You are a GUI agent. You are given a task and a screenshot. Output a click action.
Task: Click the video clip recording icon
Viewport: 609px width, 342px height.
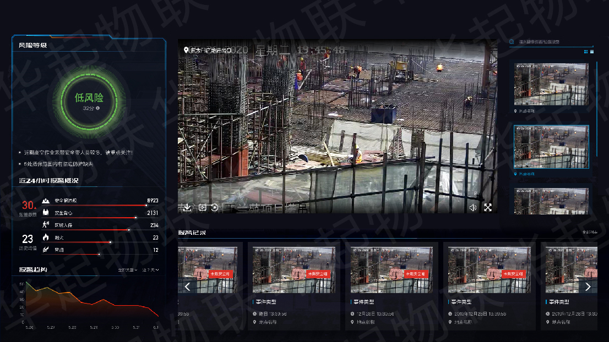202,207
